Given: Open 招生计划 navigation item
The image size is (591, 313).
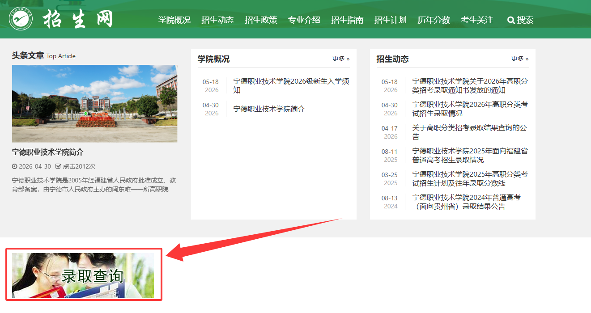Looking at the screenshot, I should [x=391, y=20].
